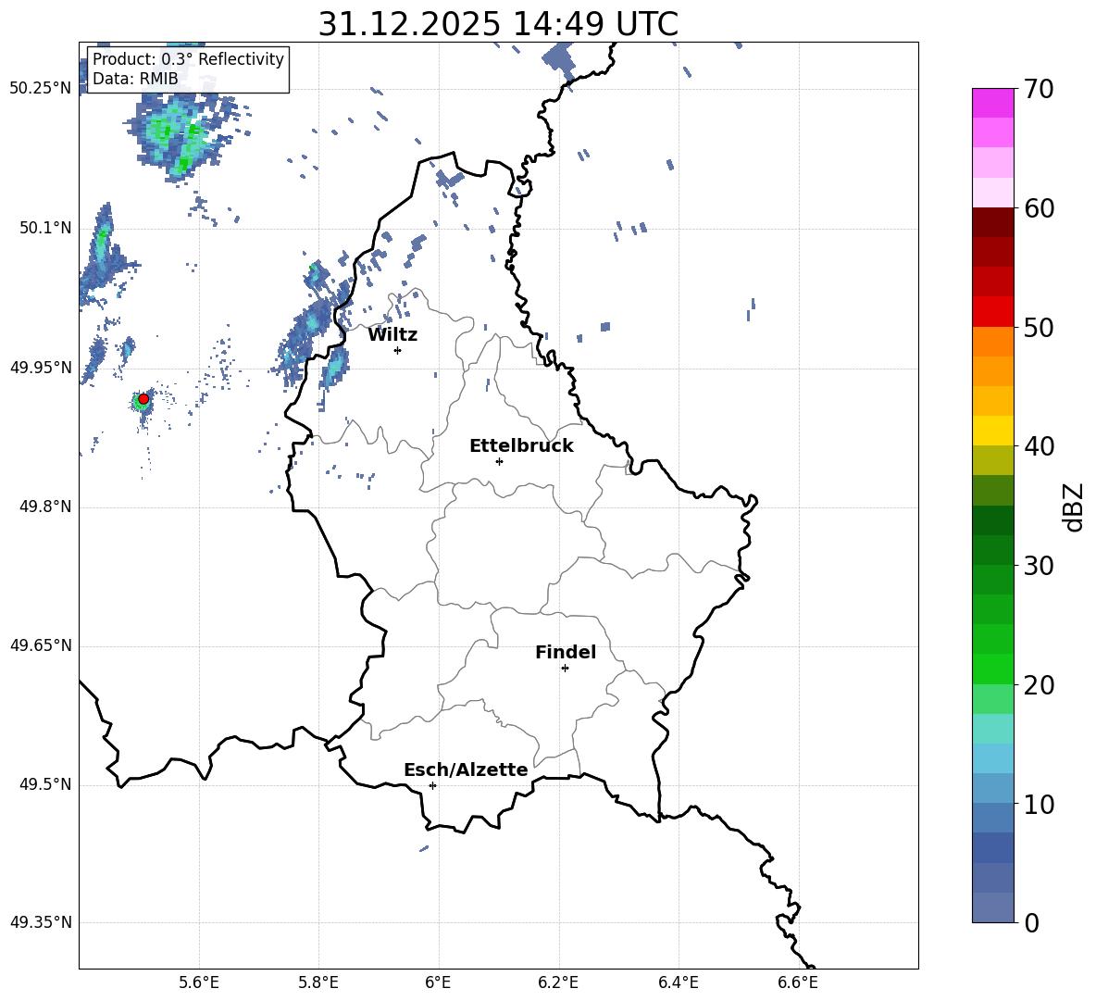This screenshot has width=1096, height=1001.
Task: Click the Findel station cross marker
Action: 565,669
